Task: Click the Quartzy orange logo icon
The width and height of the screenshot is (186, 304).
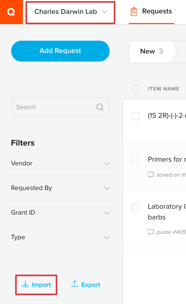Action: (x=11, y=12)
